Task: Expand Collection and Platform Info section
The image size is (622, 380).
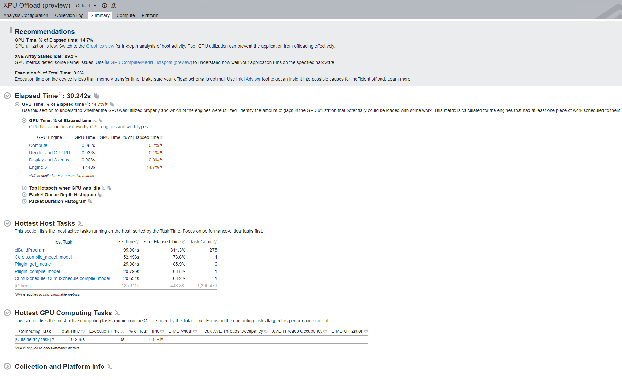Action: pyautogui.click(x=7, y=367)
